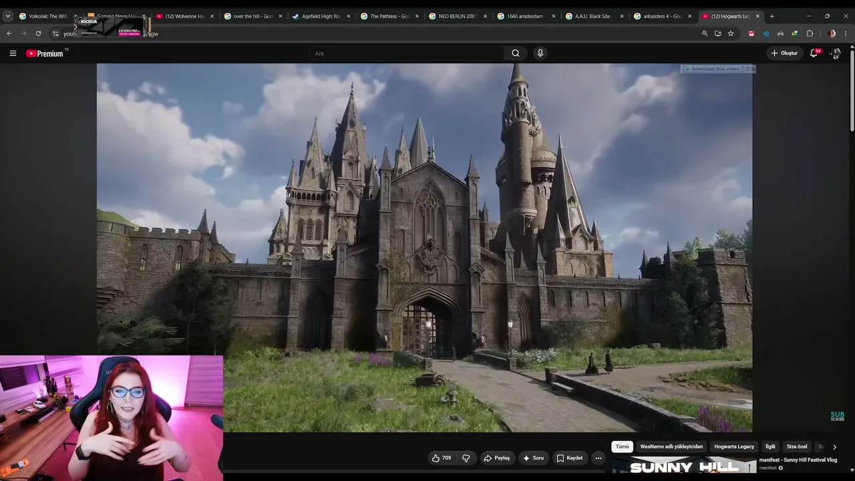Open the Chrome three-dot menu

coord(847,33)
